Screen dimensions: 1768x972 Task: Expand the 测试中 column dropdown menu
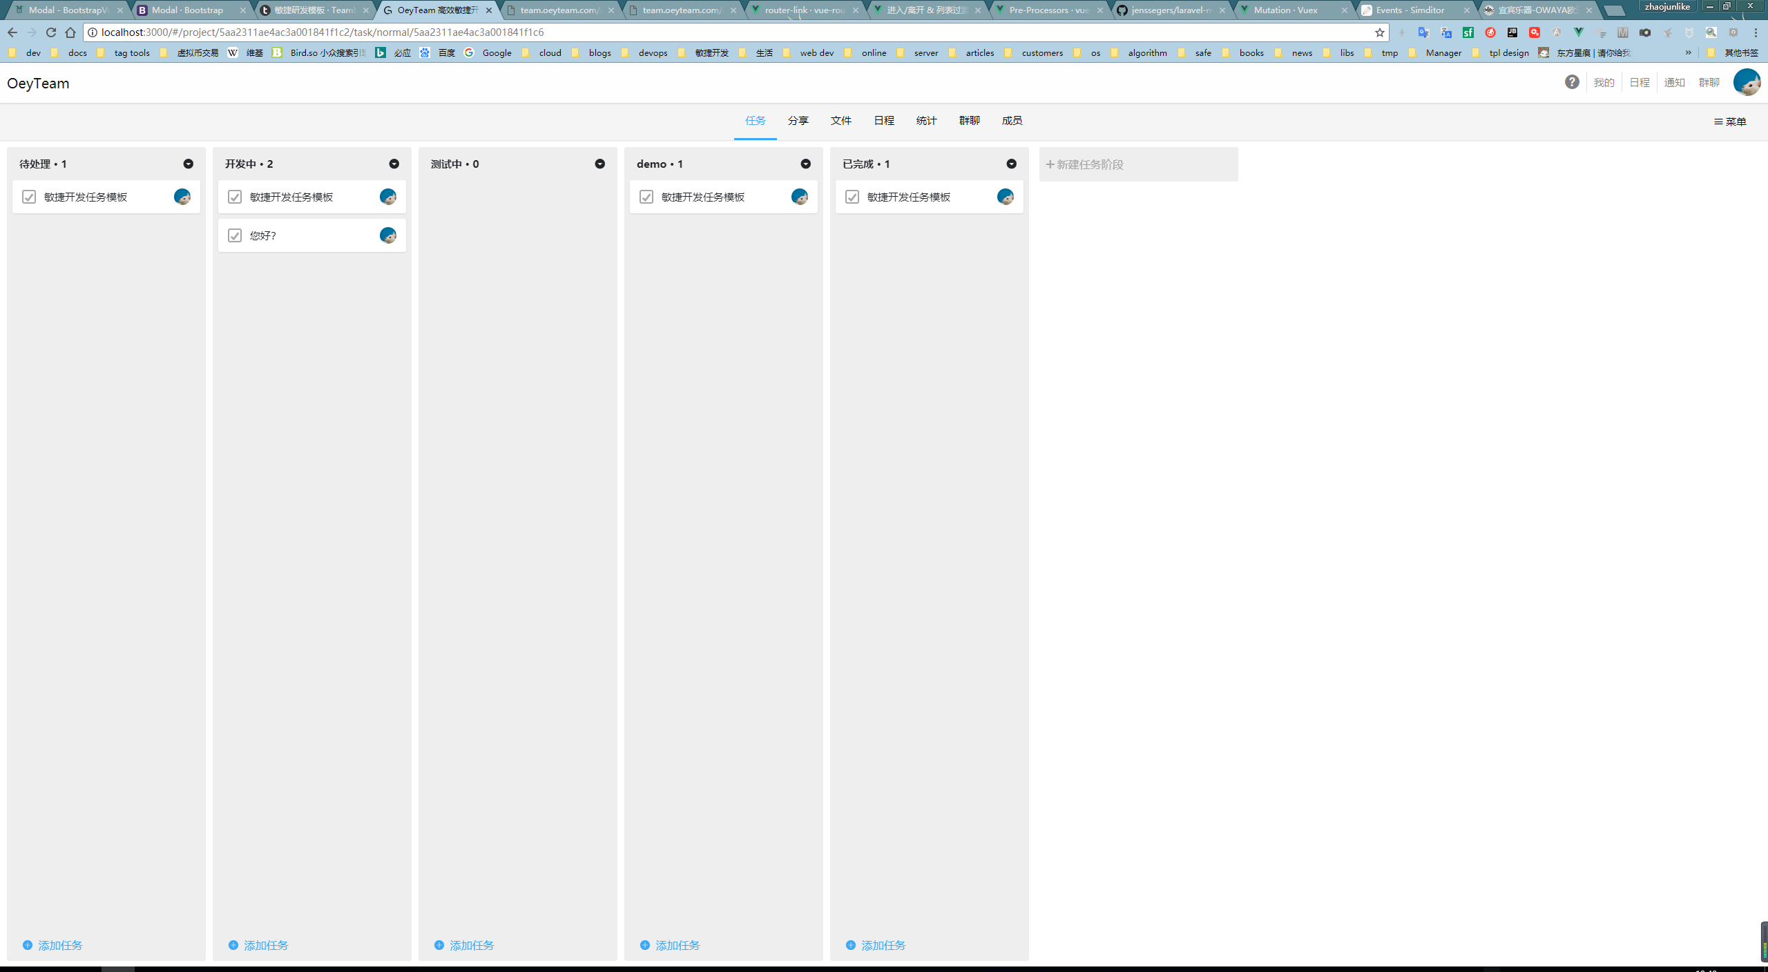599,164
